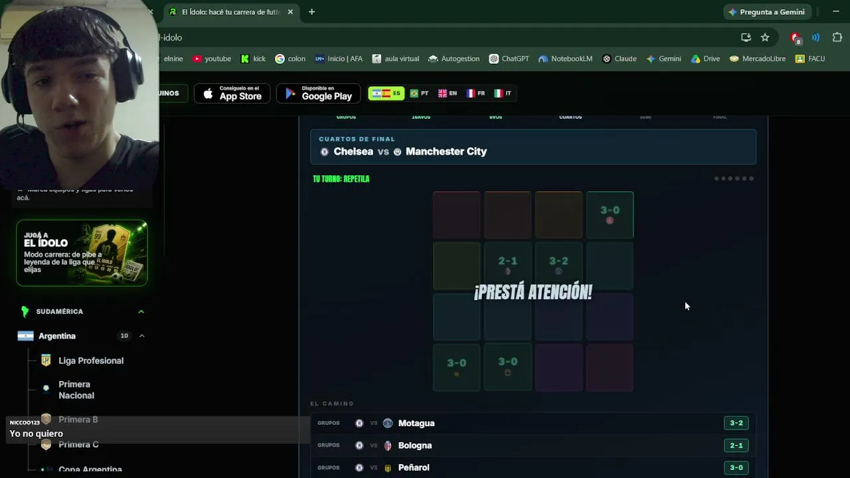Click the Bologna club crest icon

[388, 445]
